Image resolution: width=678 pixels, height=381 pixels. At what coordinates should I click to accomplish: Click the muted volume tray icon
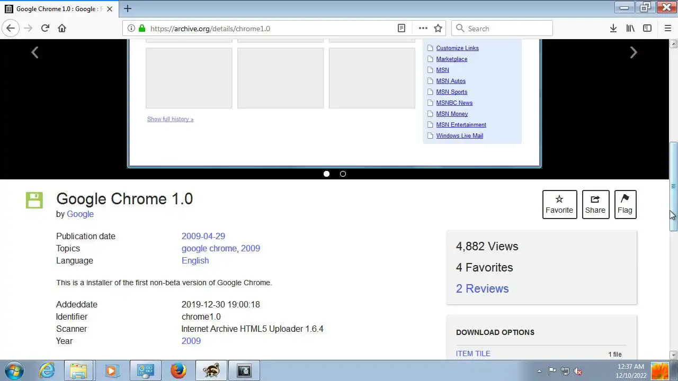(x=578, y=371)
